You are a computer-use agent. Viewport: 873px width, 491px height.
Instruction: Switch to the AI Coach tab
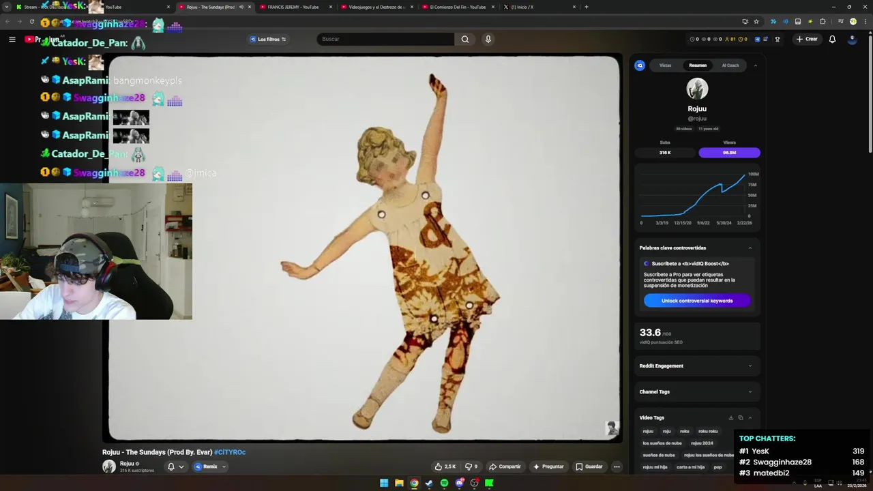point(730,65)
